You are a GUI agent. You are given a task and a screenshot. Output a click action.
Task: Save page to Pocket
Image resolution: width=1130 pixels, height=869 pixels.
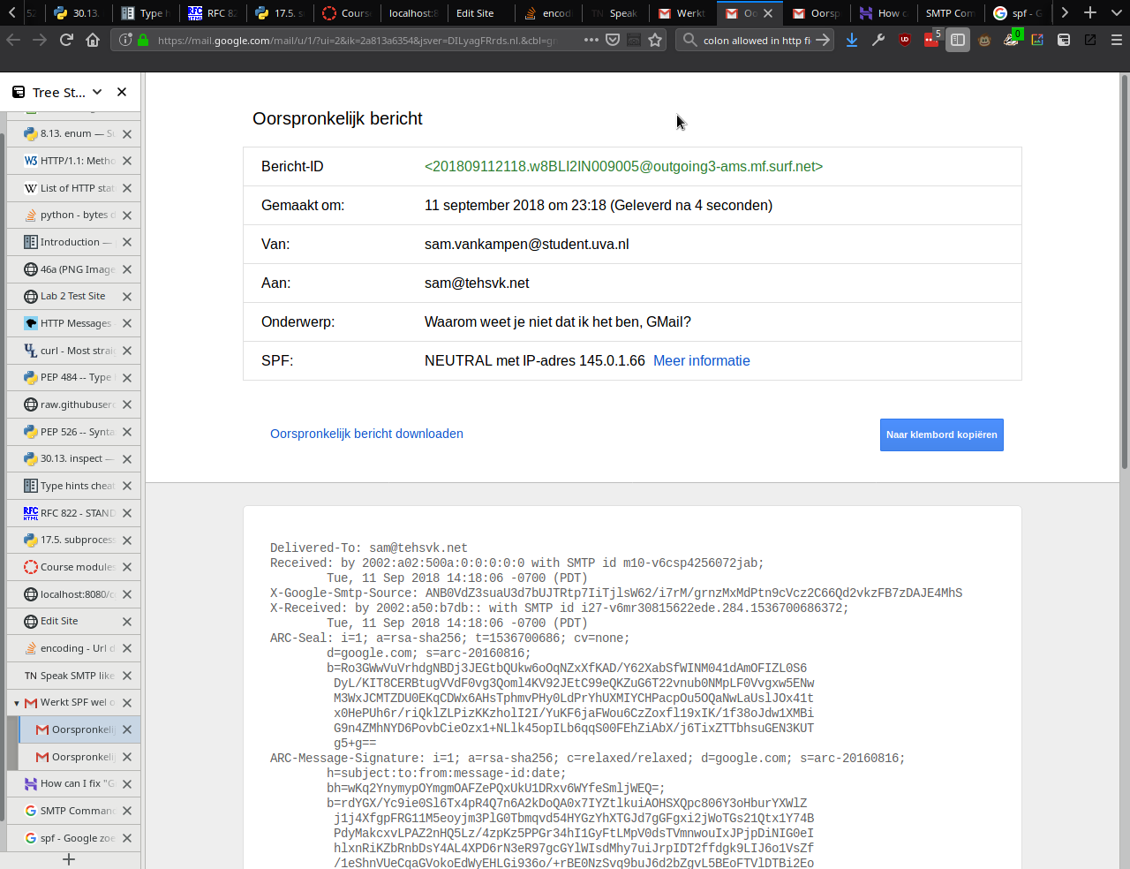click(613, 40)
